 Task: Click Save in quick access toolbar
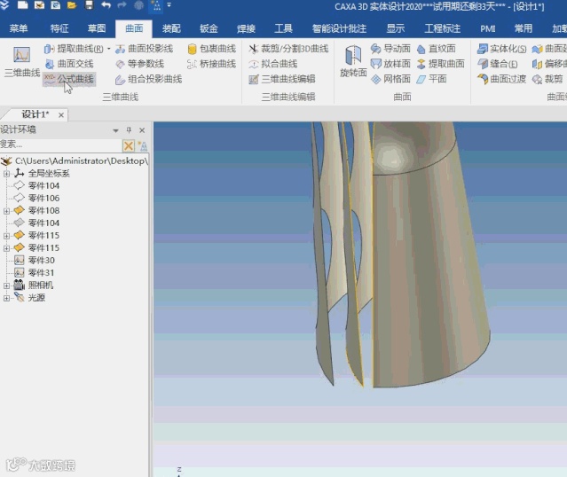tap(89, 5)
